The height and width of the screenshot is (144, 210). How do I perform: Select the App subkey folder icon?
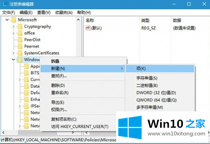click(x=26, y=66)
